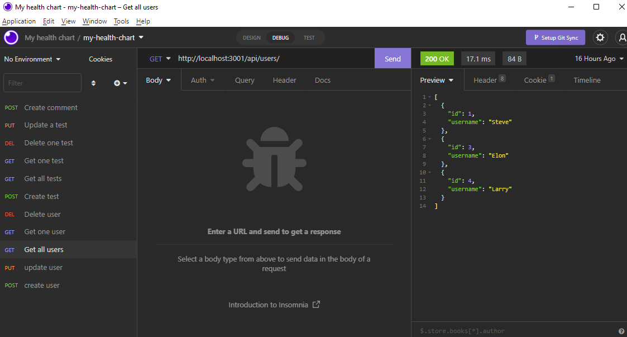Open the 16 Hours Ago history dropdown
627x337 pixels.
(x=599, y=59)
